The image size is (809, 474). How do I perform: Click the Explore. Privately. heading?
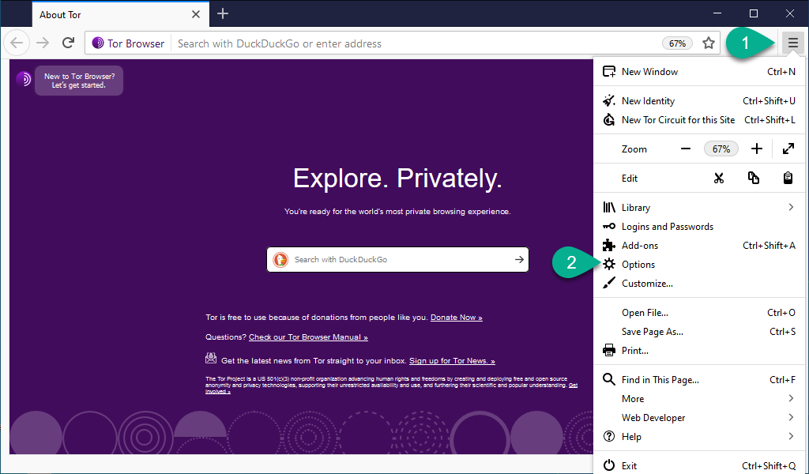coord(397,179)
